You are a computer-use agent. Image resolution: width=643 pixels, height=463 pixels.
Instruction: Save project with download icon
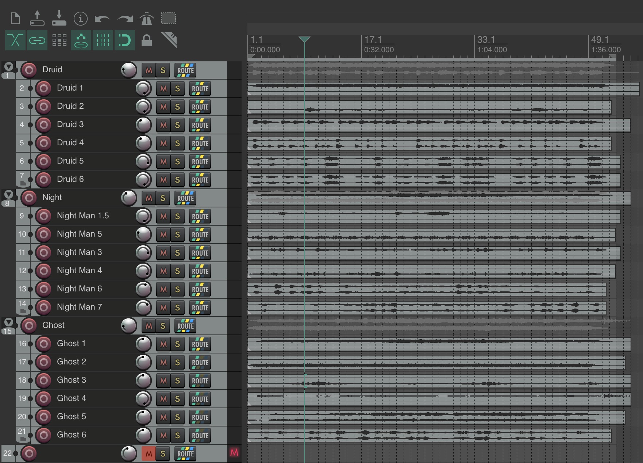59,18
